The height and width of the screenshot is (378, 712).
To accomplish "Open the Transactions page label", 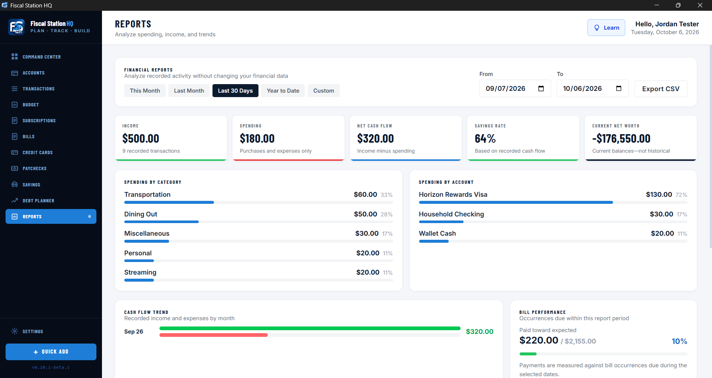I will coord(39,89).
